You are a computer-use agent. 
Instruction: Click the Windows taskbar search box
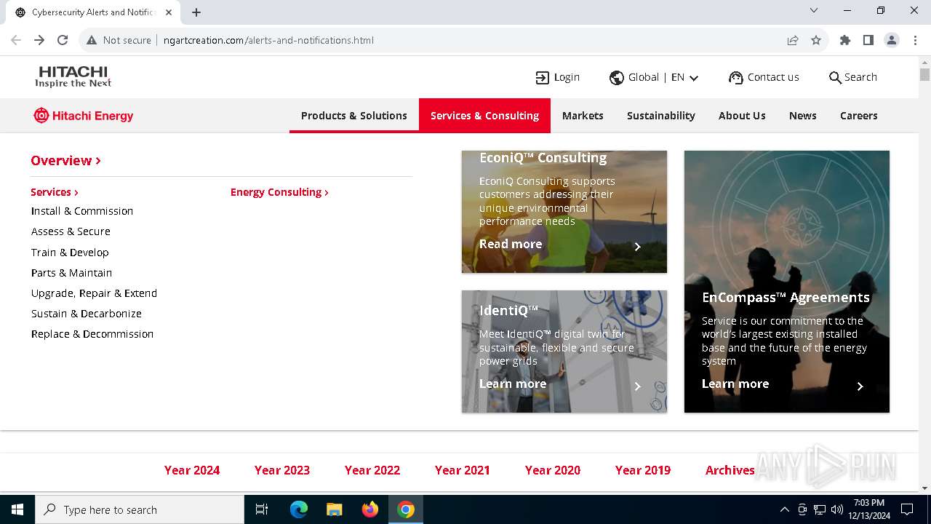point(140,509)
